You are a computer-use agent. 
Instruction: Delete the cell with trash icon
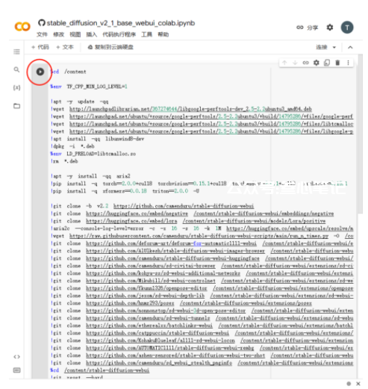click(x=337, y=63)
